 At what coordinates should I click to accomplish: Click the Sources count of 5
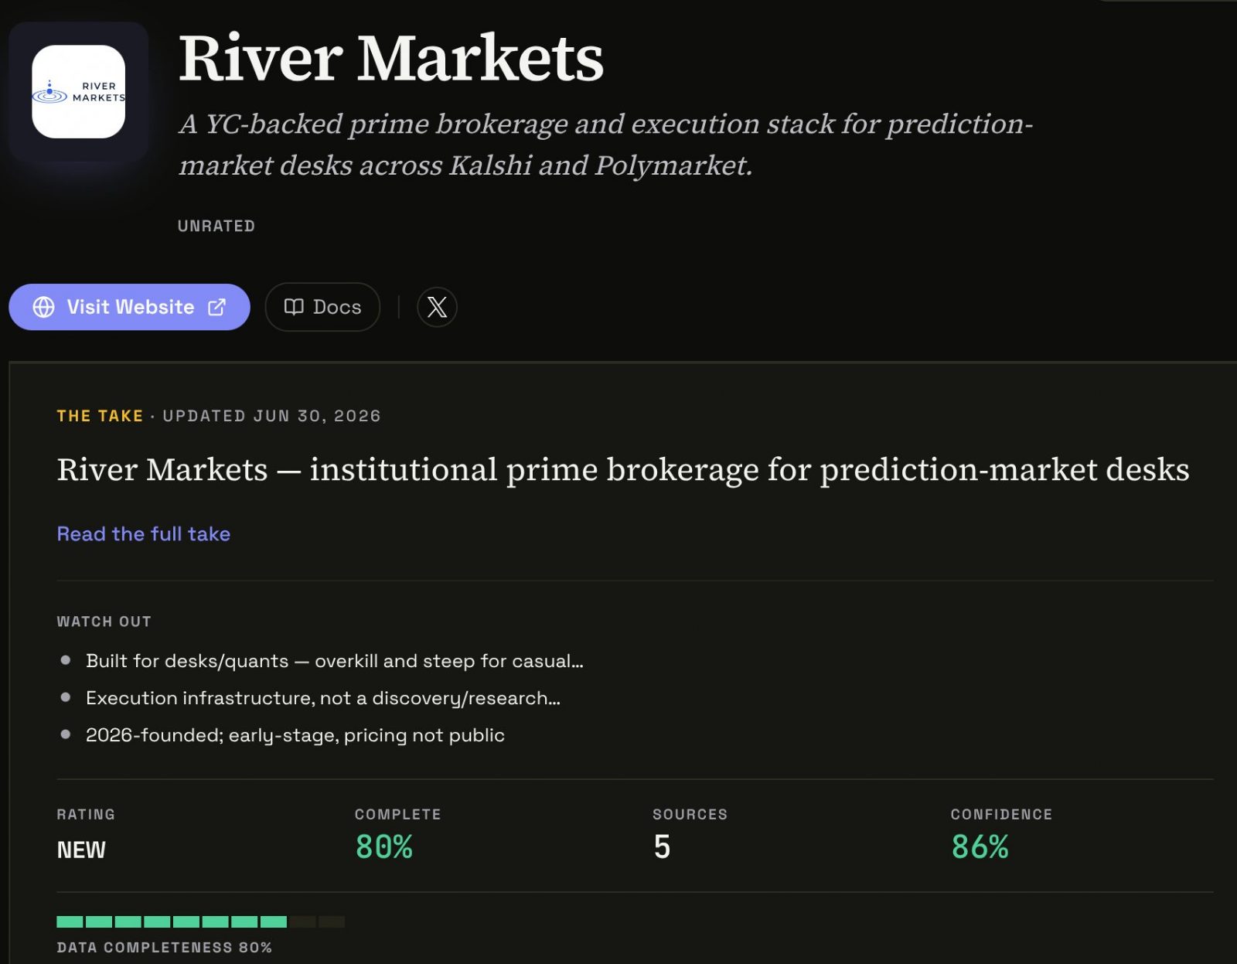(662, 847)
